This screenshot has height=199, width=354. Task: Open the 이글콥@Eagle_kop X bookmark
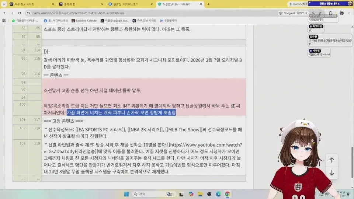click(114, 21)
